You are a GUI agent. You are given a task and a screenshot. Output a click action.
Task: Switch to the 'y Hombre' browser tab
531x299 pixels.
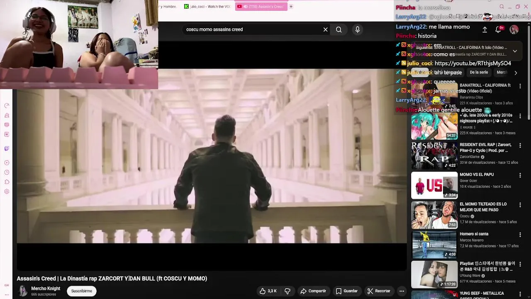(168, 6)
